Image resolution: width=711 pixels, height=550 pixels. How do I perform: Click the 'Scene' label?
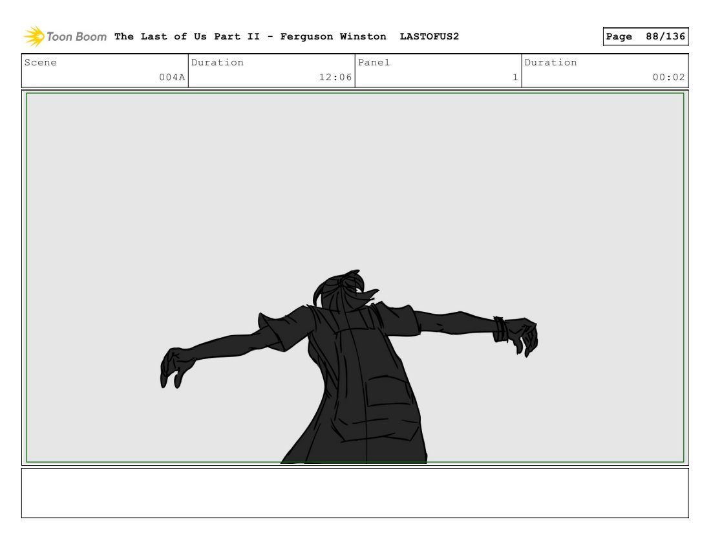pyautogui.click(x=40, y=62)
